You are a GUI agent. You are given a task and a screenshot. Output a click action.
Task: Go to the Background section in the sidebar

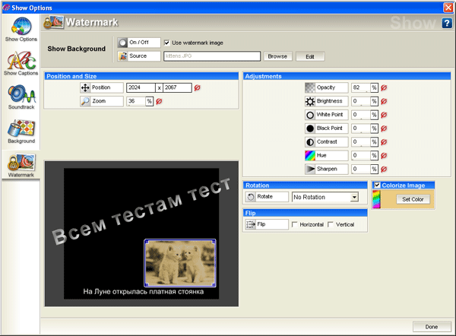[x=21, y=132]
